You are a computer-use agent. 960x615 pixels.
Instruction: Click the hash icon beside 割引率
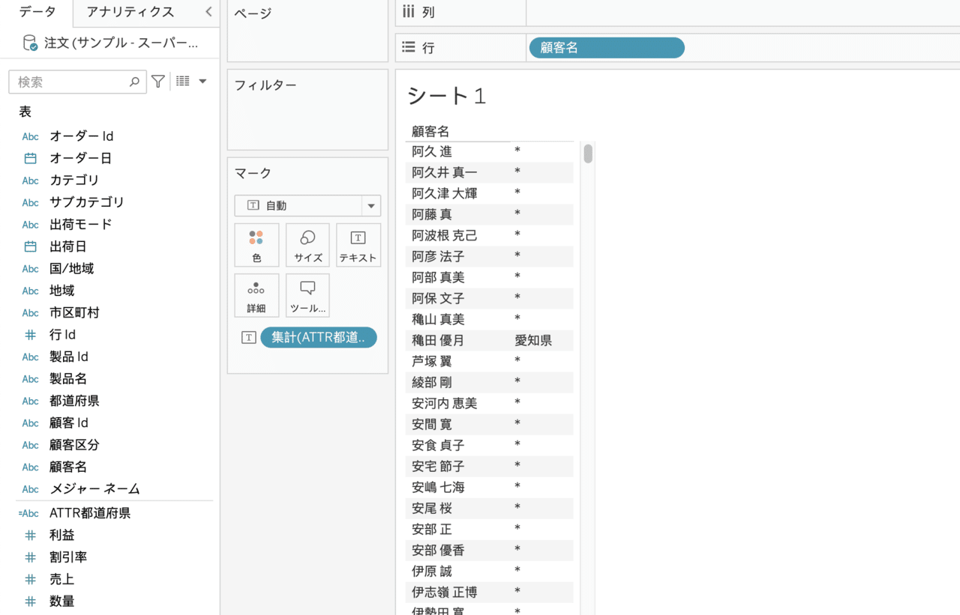[31, 557]
